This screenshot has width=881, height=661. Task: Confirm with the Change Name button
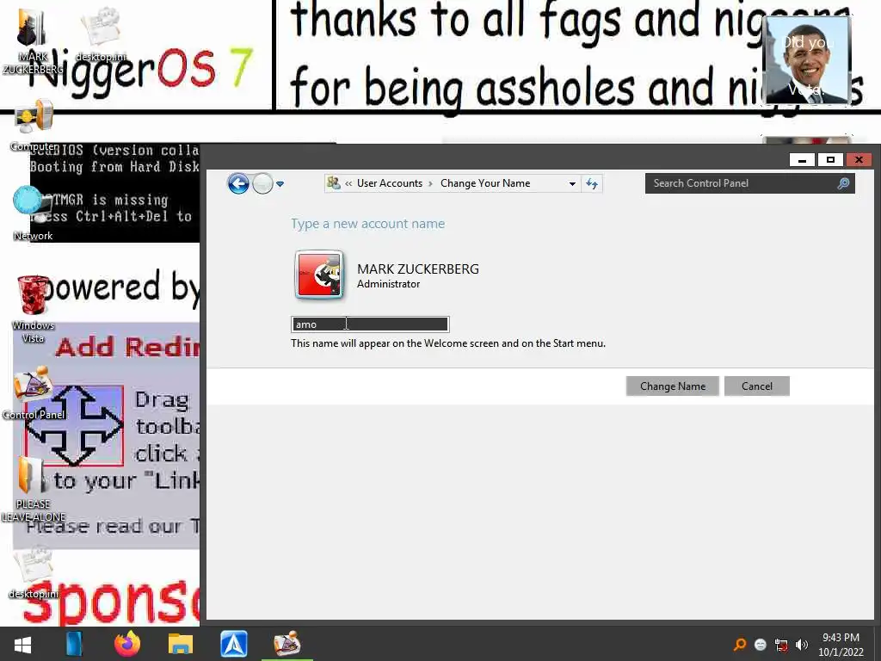673,386
